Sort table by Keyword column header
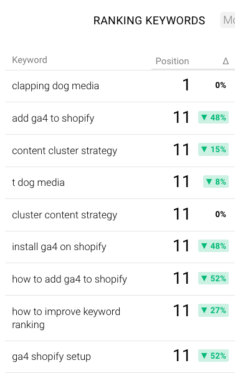The height and width of the screenshot is (373, 235). click(x=29, y=60)
